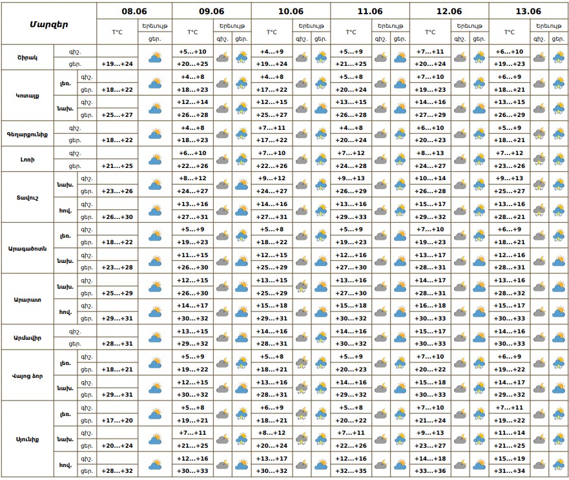This screenshot has width=569, height=480.
Task: Click the 08.06 weather icon for Շիրակ
Action: 154,57
